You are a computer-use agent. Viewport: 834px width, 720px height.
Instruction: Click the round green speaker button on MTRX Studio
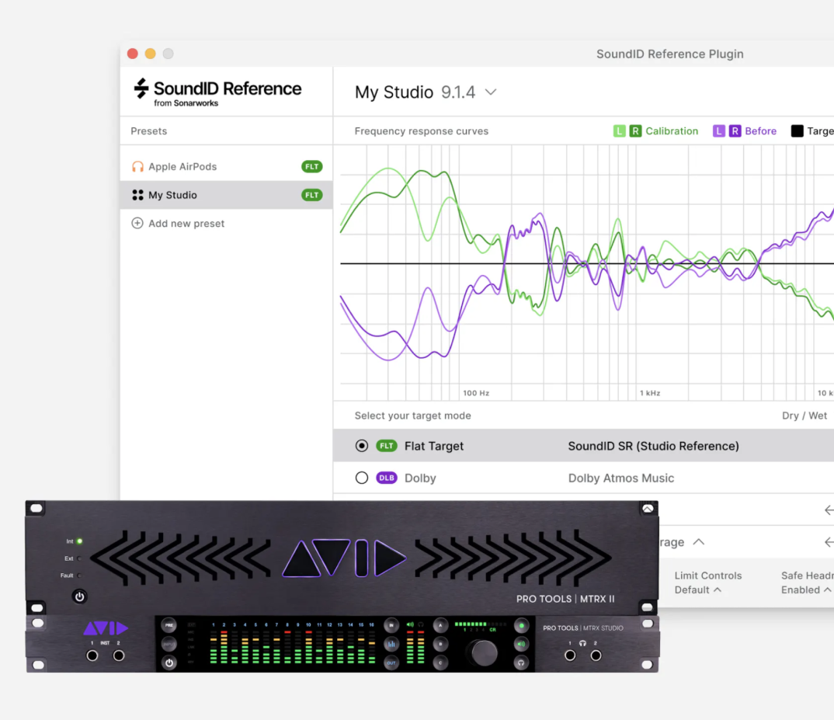click(x=521, y=644)
